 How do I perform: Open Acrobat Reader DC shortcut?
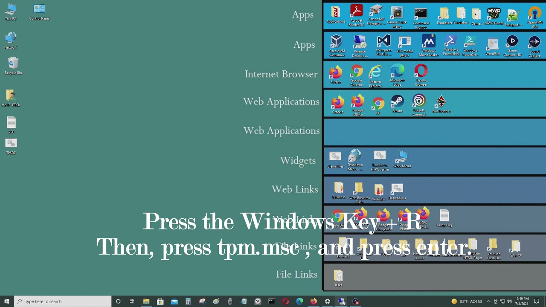click(x=356, y=15)
